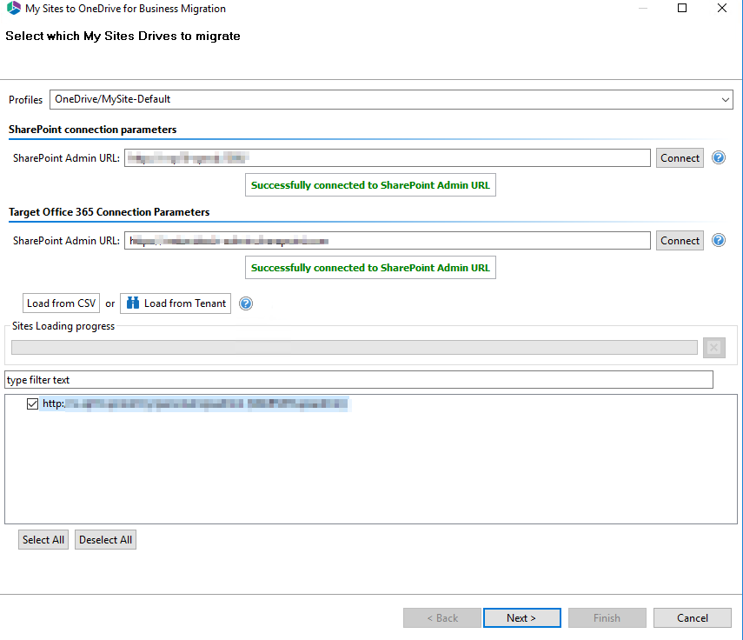Click the migration app icon in title bar
The height and width of the screenshot is (640, 743).
[12, 8]
